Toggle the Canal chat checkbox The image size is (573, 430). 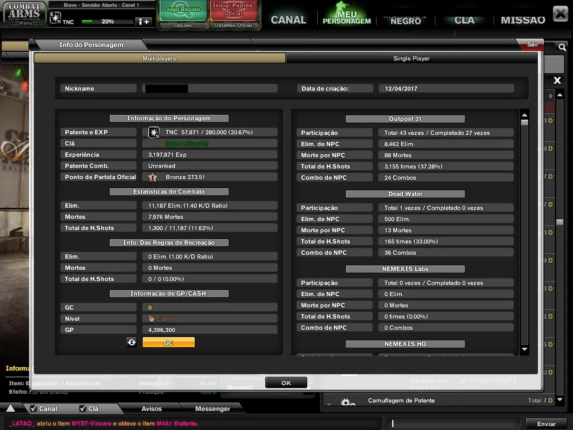[x=34, y=408]
